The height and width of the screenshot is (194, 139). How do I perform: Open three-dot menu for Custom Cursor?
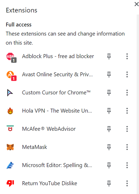coord(127,93)
